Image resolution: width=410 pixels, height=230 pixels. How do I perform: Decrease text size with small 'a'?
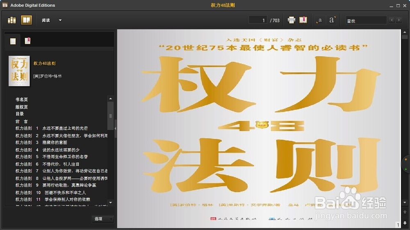[x=319, y=20]
